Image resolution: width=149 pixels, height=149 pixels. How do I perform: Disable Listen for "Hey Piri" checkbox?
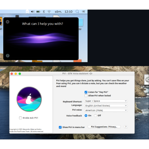coord(86,92)
